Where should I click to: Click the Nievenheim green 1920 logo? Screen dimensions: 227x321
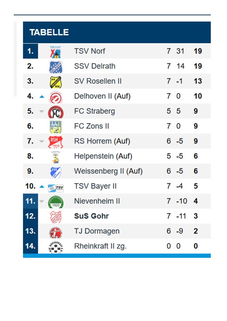[56, 202]
